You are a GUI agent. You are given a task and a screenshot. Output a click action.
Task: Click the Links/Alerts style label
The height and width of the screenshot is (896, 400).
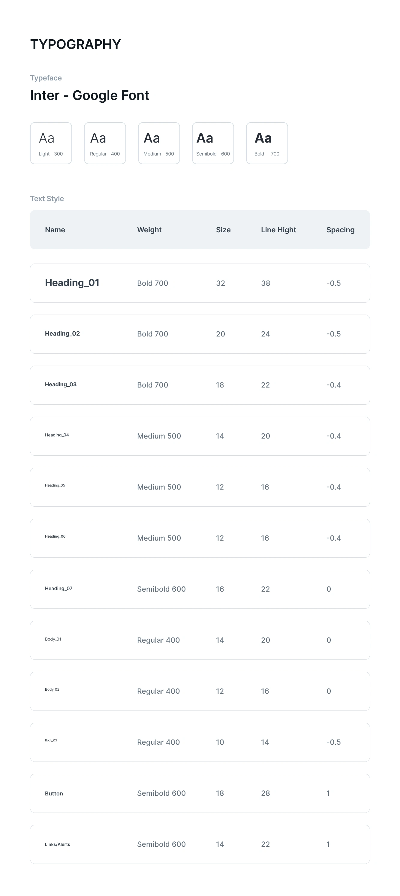pos(57,844)
